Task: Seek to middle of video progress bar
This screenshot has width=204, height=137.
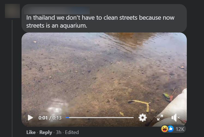Action: pos(100,118)
